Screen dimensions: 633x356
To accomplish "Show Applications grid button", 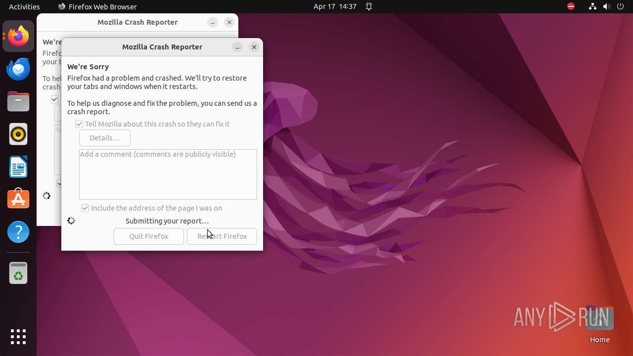I will [x=18, y=337].
